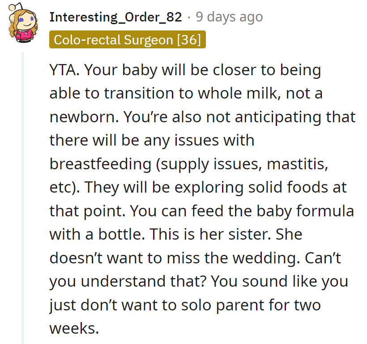The width and height of the screenshot is (367, 344).
Task: Click the word "breastfeeding" in the comment
Action: pyautogui.click(x=101, y=163)
